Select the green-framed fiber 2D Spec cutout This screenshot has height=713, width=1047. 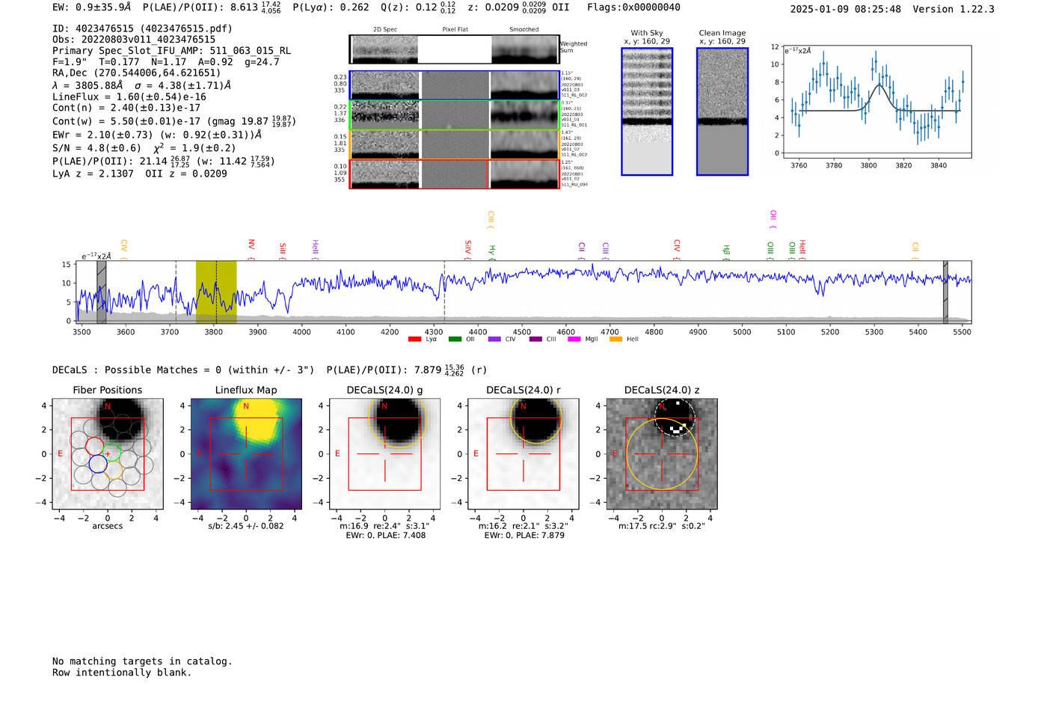pyautogui.click(x=384, y=114)
